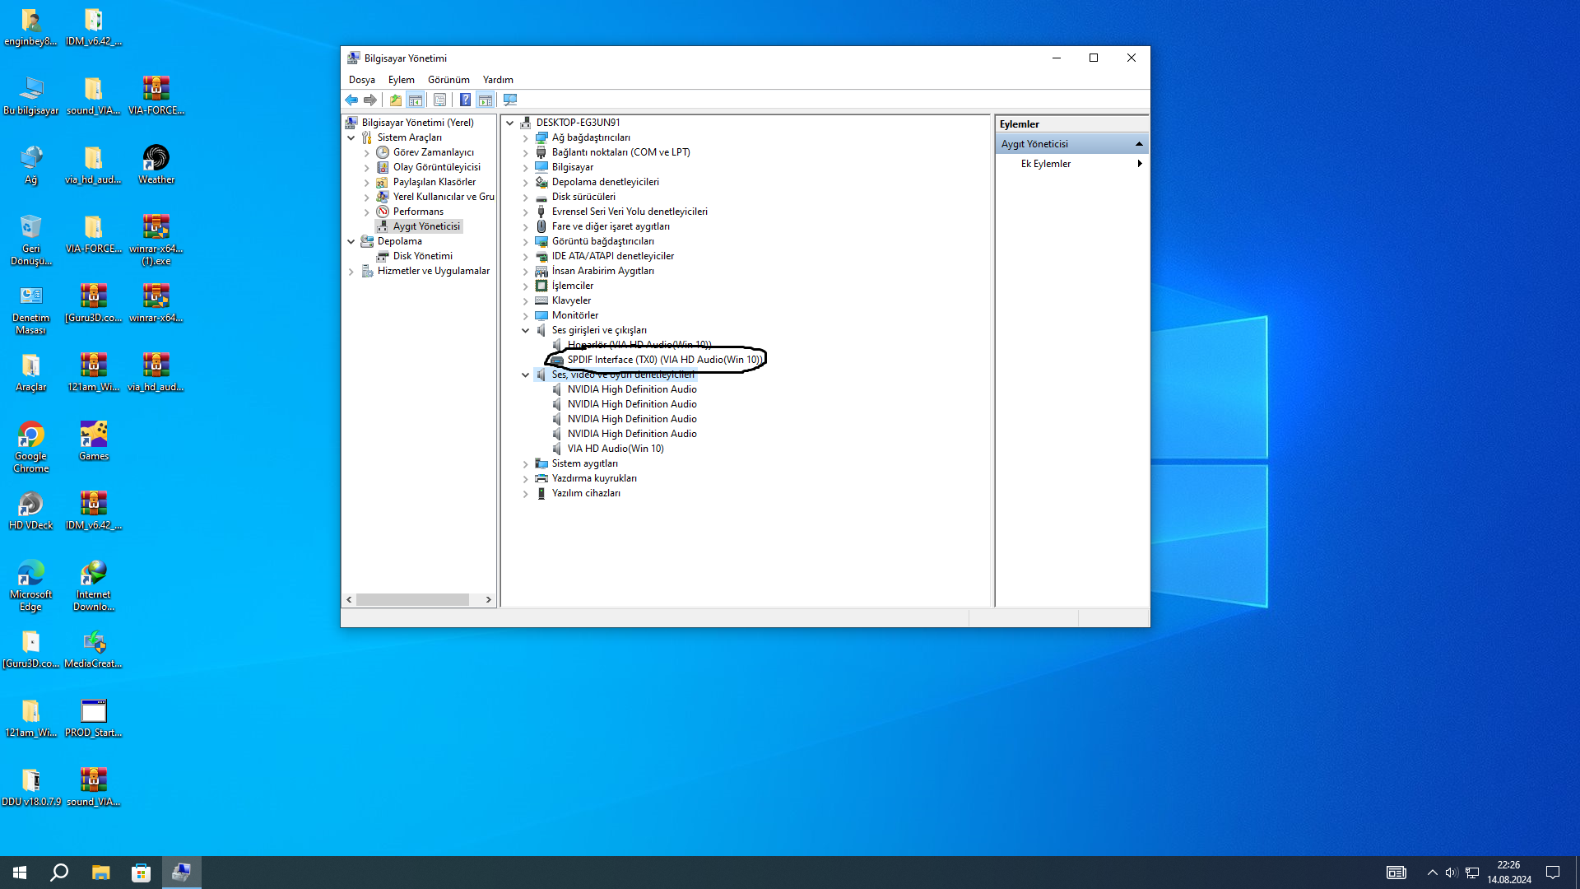This screenshot has width=1580, height=889.
Task: Open the Eylem menu
Action: point(401,80)
